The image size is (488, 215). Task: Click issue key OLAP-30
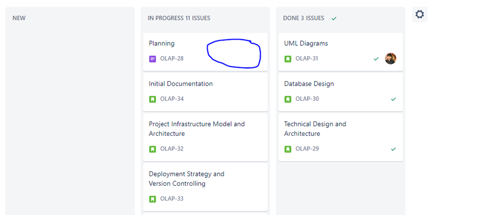click(x=307, y=99)
